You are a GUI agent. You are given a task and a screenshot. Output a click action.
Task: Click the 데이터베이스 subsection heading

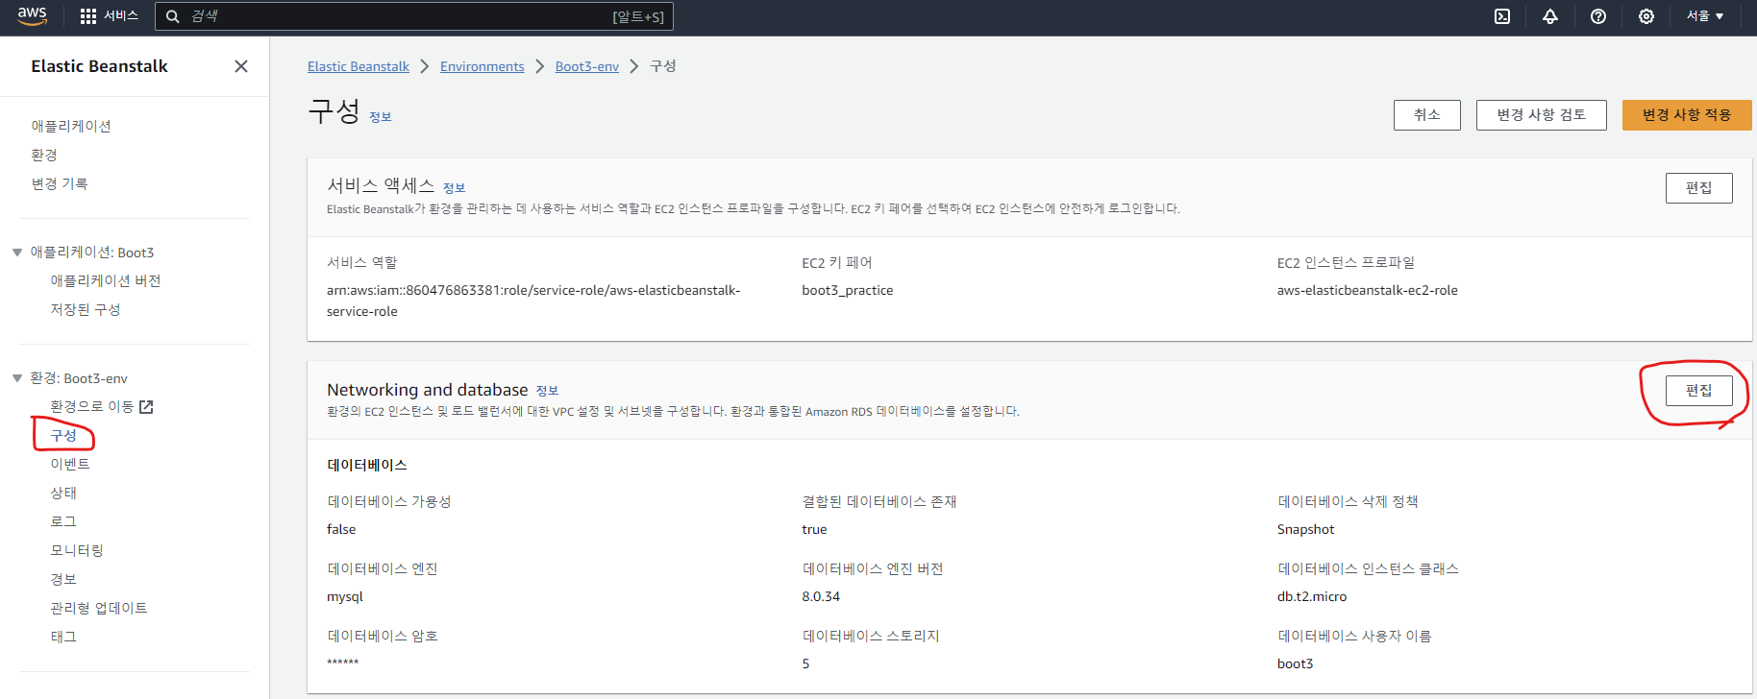[367, 465]
